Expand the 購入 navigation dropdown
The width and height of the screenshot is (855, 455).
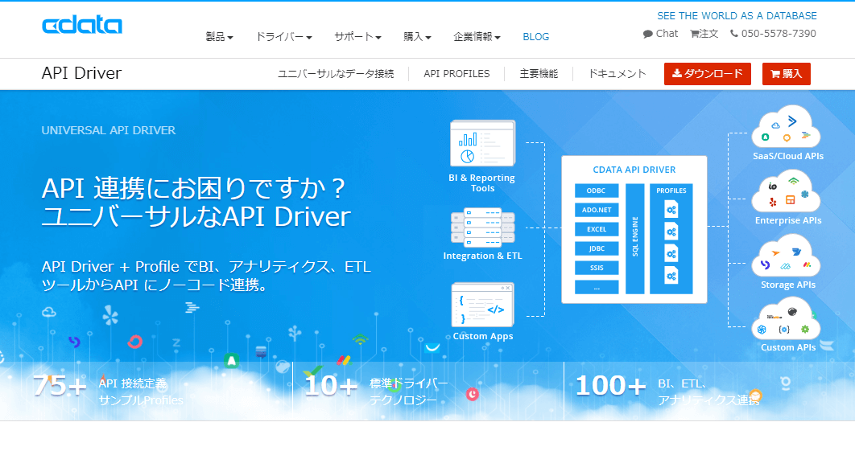(x=417, y=36)
